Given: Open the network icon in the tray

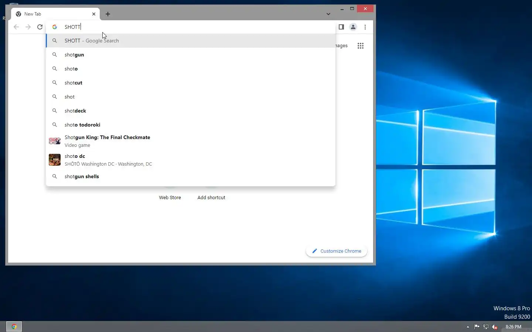Looking at the screenshot, I should [486, 326].
